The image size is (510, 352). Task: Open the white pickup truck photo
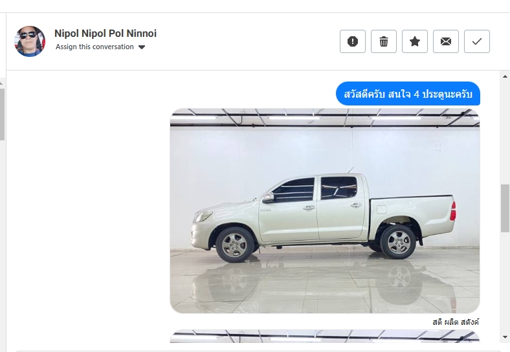(x=325, y=211)
